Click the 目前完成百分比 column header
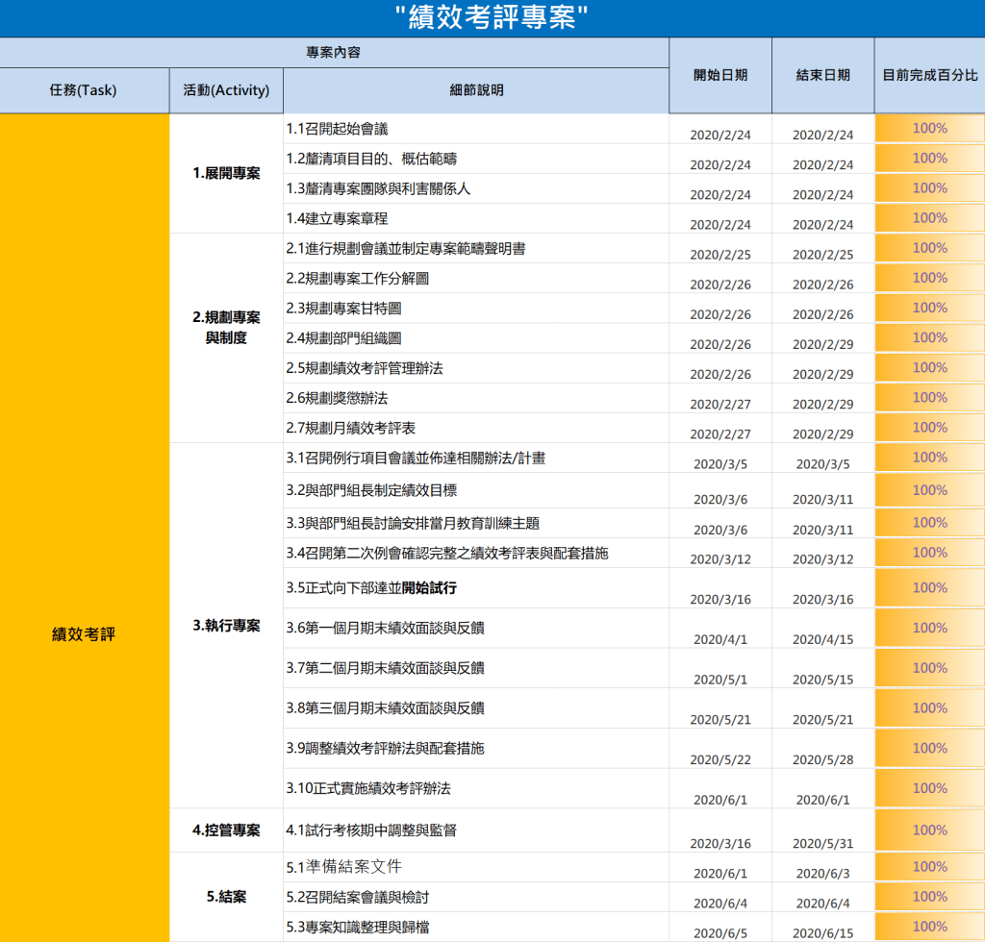The image size is (985, 942). (x=929, y=75)
